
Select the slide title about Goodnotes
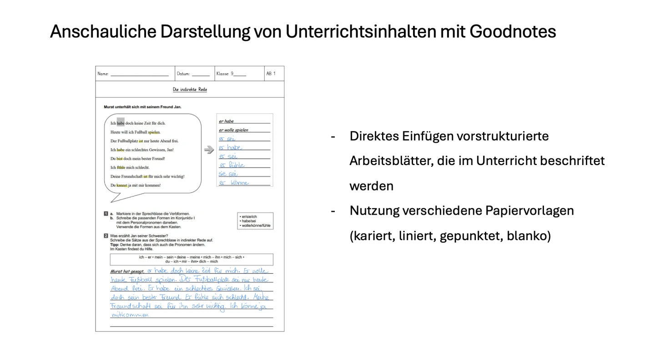[x=302, y=32]
